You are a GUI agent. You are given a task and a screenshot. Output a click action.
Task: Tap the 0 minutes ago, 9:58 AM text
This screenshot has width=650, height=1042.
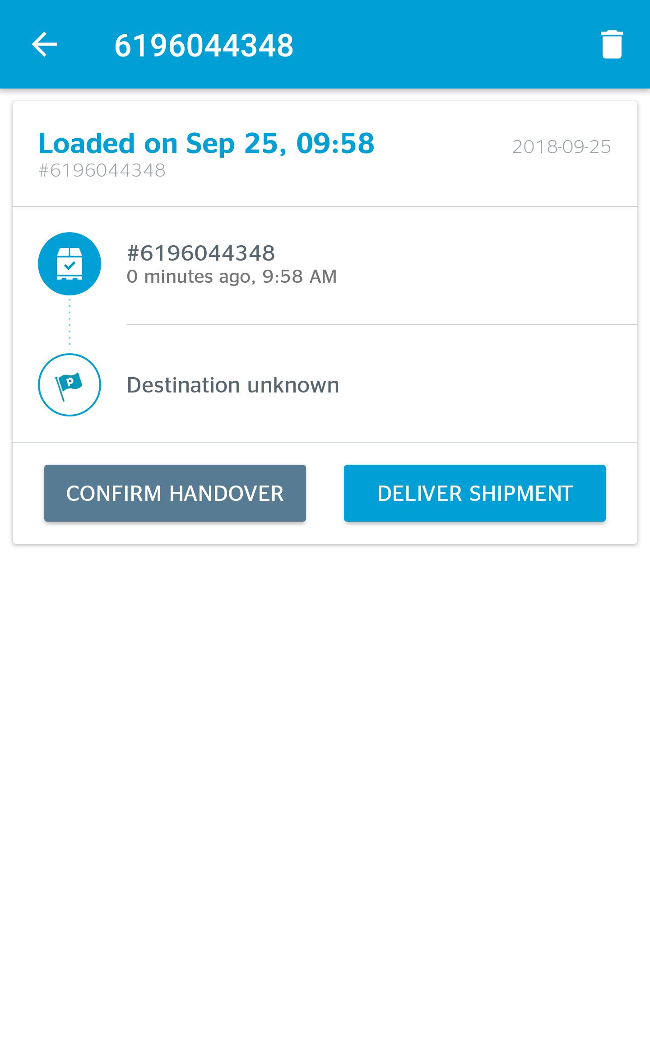pyautogui.click(x=232, y=276)
